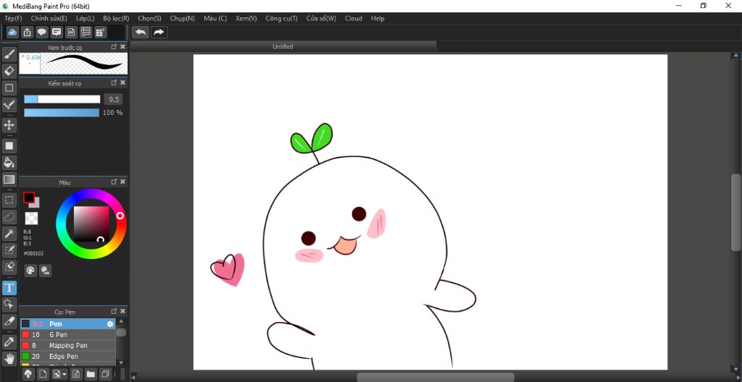Click the new brush page icon

[x=43, y=375]
